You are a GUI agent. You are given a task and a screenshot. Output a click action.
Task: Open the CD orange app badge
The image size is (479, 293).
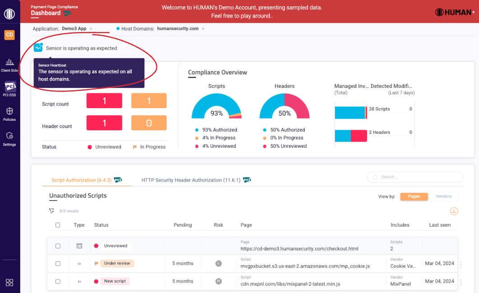(9, 35)
